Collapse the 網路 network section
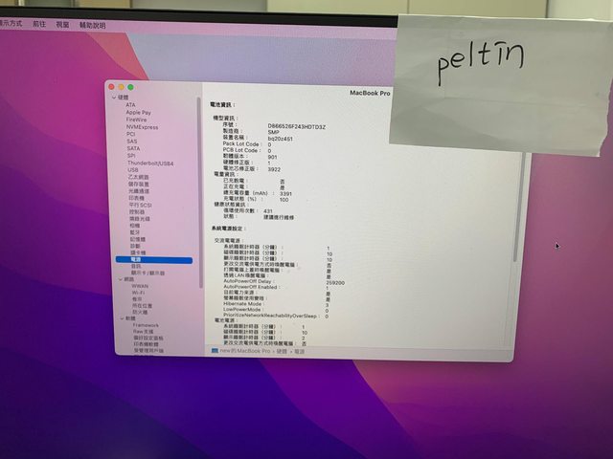 pos(121,279)
